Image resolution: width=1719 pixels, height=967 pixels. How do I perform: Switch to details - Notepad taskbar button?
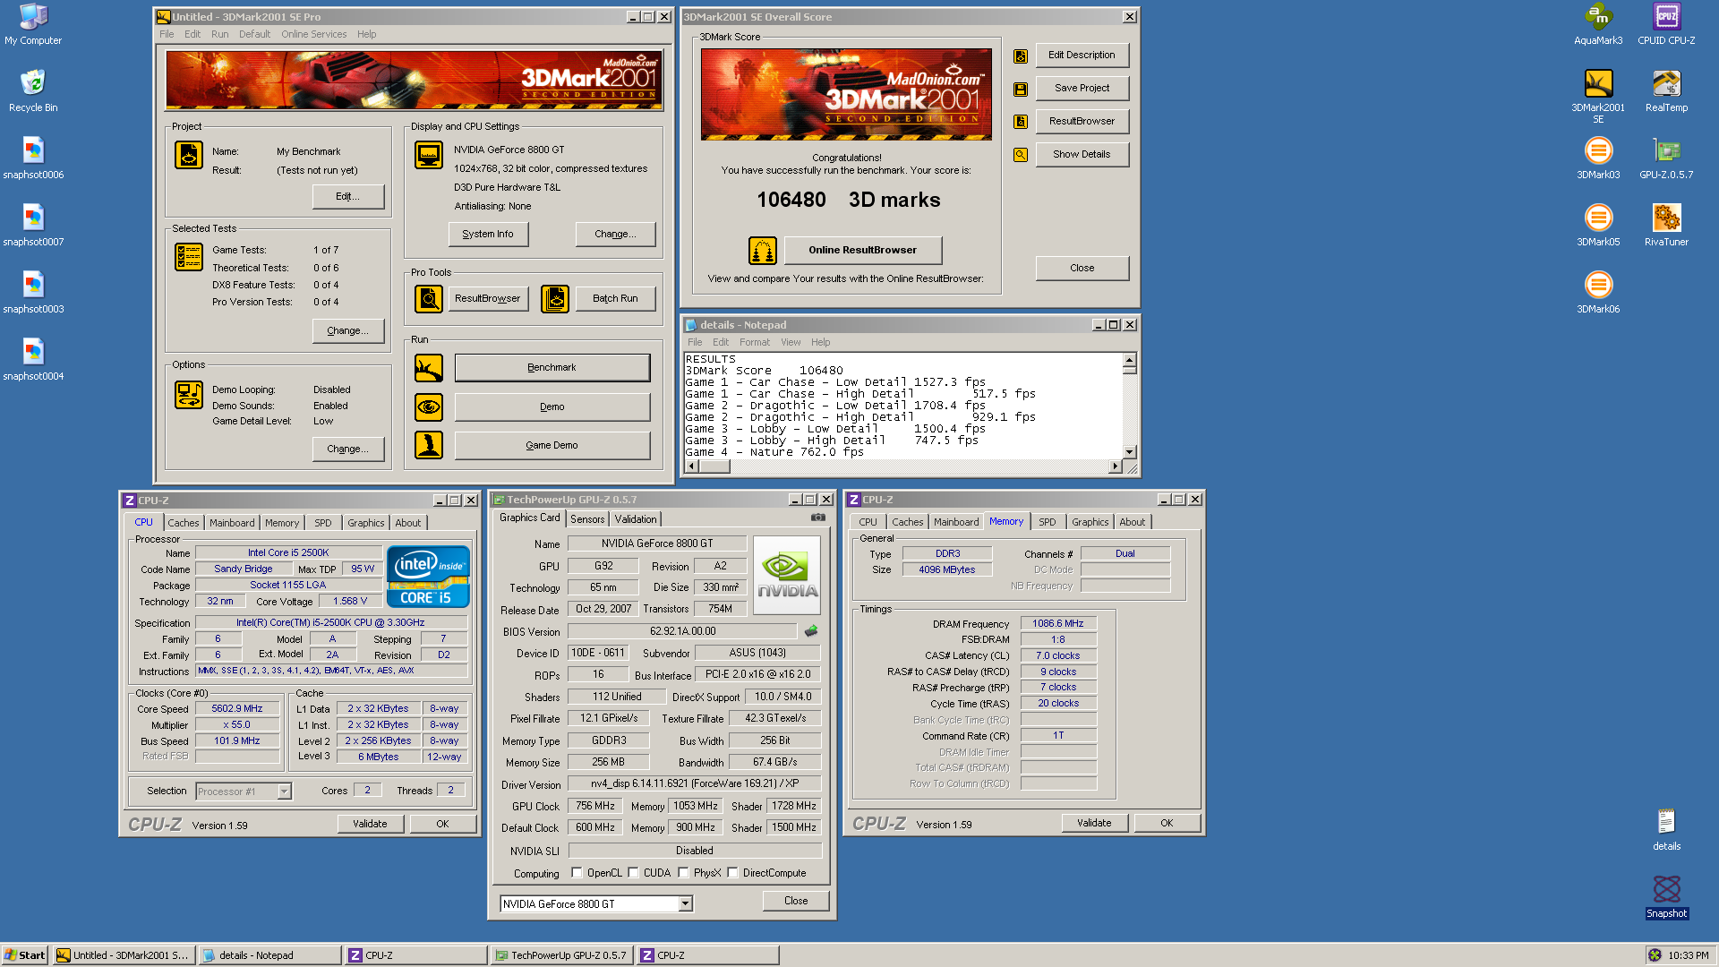pos(269,955)
